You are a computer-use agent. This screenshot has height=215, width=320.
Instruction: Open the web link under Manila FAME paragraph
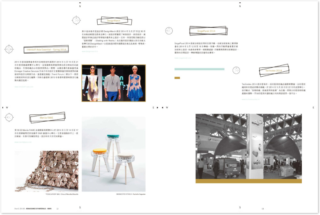tap(23, 142)
